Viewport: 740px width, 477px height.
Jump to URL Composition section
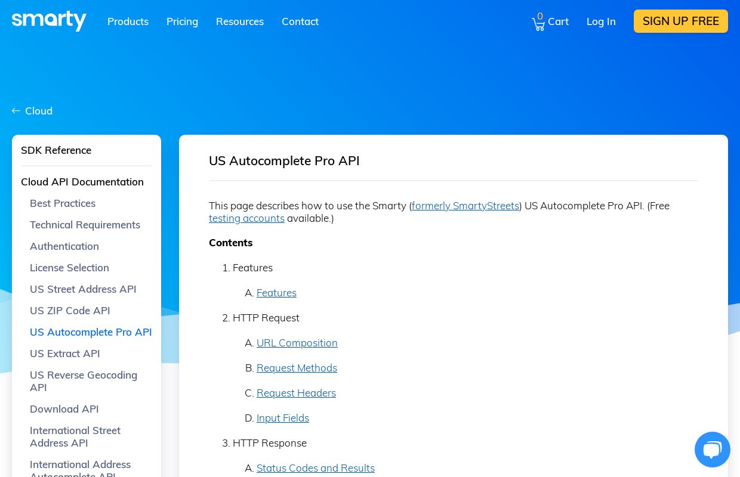[297, 343]
